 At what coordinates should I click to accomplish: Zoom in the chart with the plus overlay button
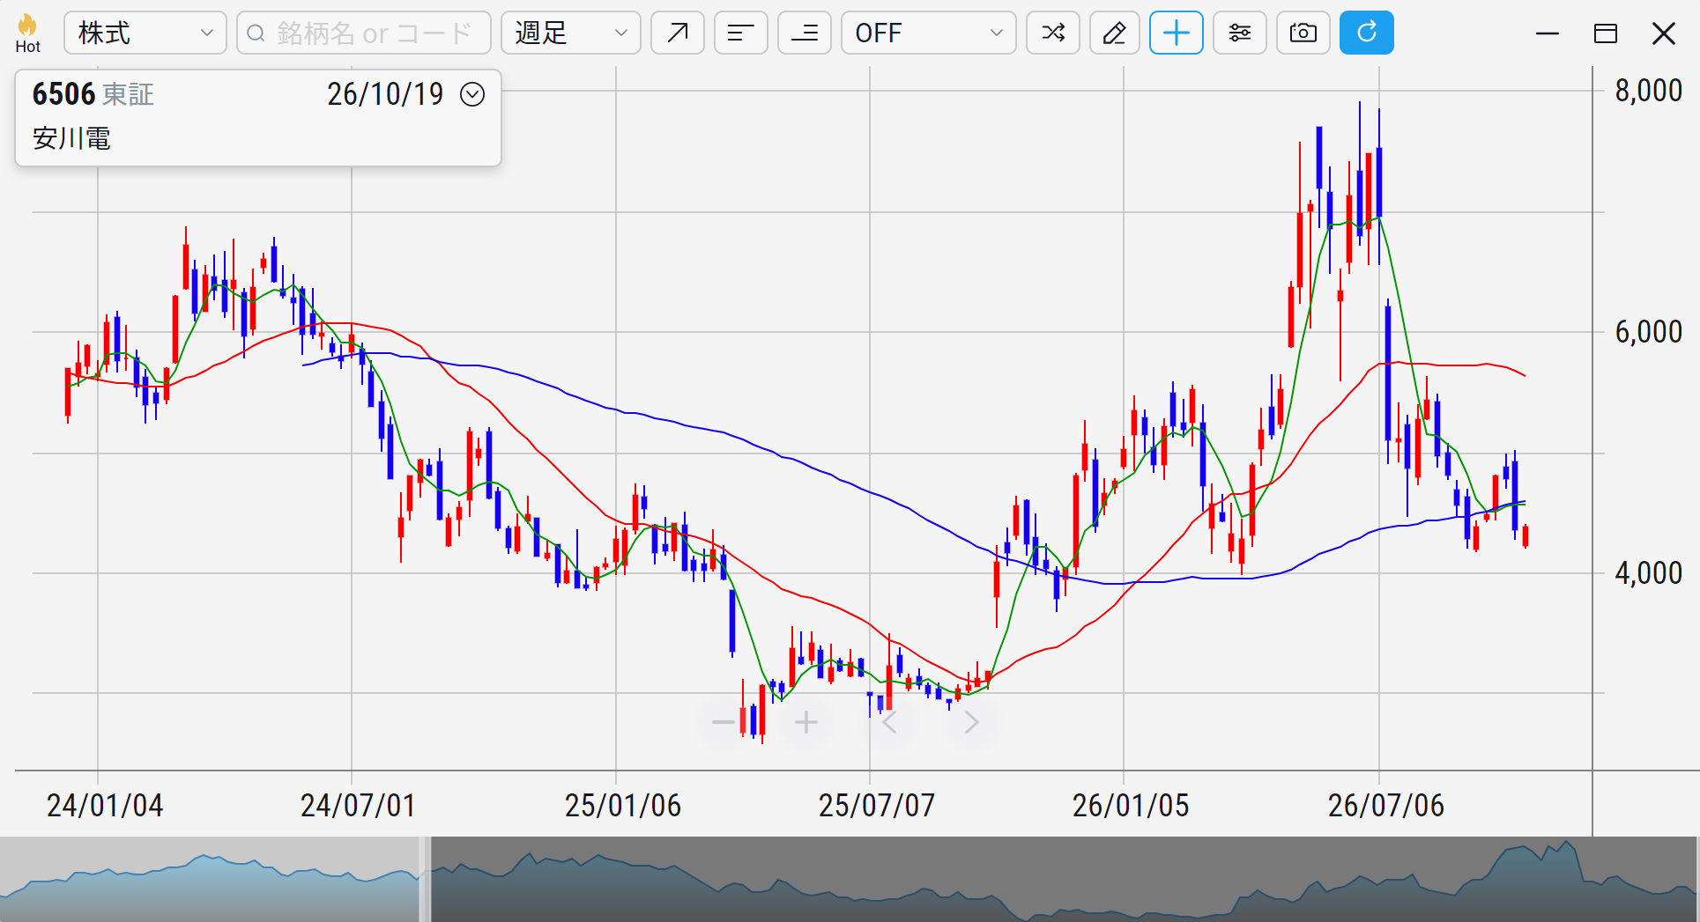click(x=805, y=723)
